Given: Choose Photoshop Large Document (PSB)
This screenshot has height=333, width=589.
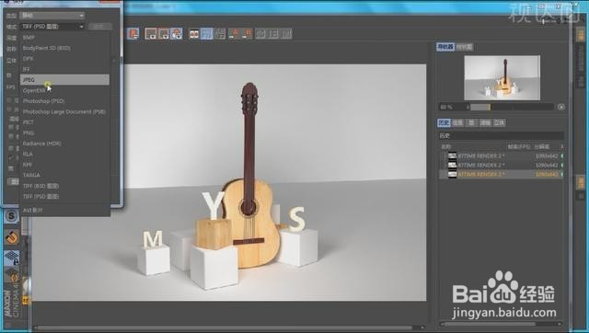Looking at the screenshot, I should (64, 111).
